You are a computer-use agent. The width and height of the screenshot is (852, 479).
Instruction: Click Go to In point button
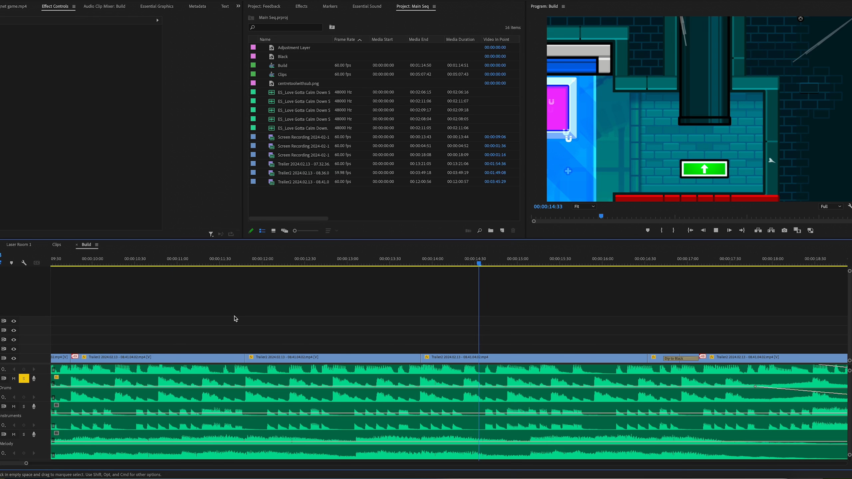pyautogui.click(x=690, y=230)
